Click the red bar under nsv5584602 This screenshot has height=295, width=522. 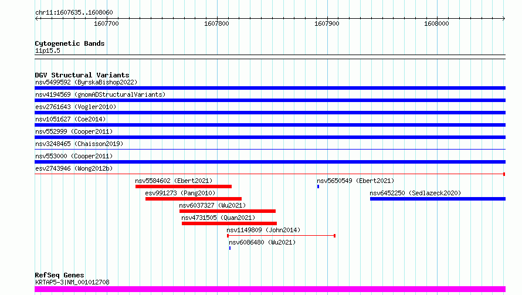(184, 187)
